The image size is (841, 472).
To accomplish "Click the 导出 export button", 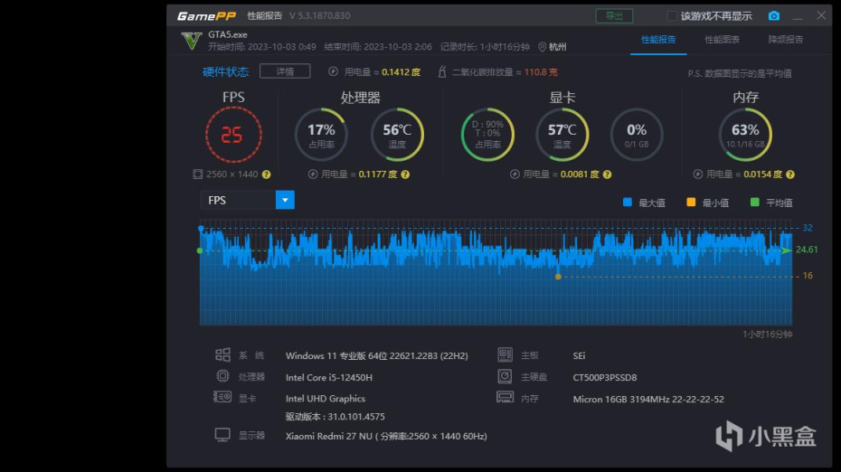I will pos(614,15).
